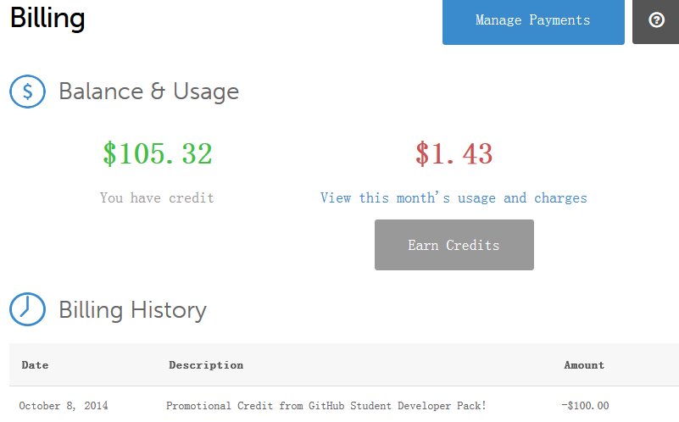Click the Balance & Usage heading
679x422 pixels.
pos(148,92)
